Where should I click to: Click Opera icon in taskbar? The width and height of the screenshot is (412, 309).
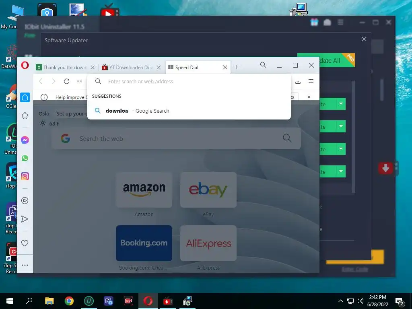[x=148, y=301]
